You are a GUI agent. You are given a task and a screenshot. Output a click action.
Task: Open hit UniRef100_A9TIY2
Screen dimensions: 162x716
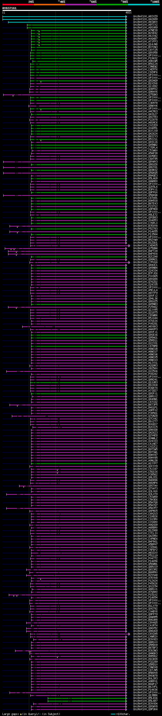[x=145, y=25]
